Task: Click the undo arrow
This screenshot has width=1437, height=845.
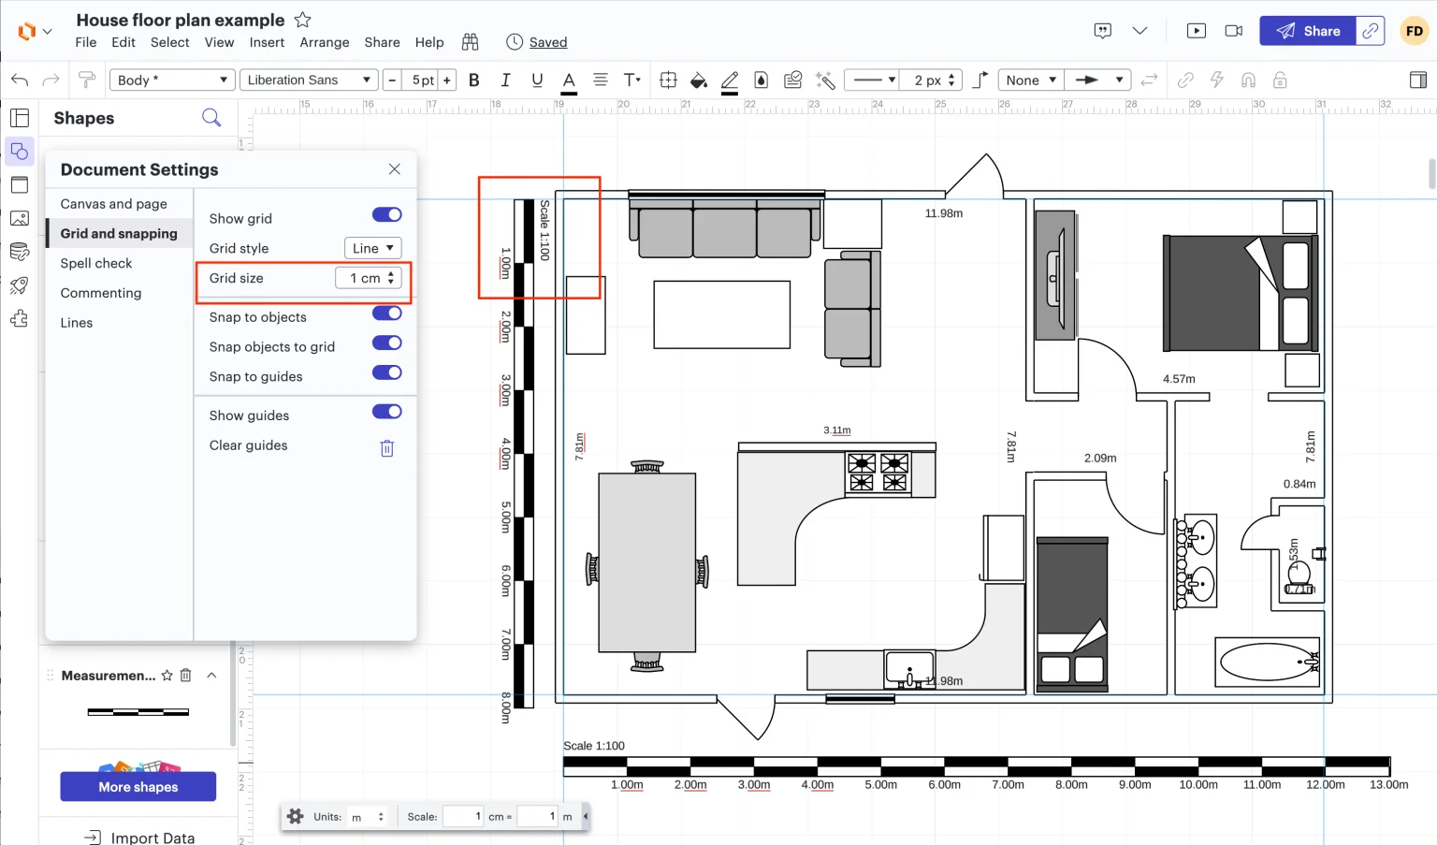Action: point(20,80)
